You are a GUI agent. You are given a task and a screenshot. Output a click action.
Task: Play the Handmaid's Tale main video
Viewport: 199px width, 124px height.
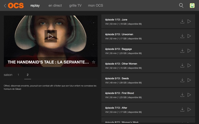51,36
